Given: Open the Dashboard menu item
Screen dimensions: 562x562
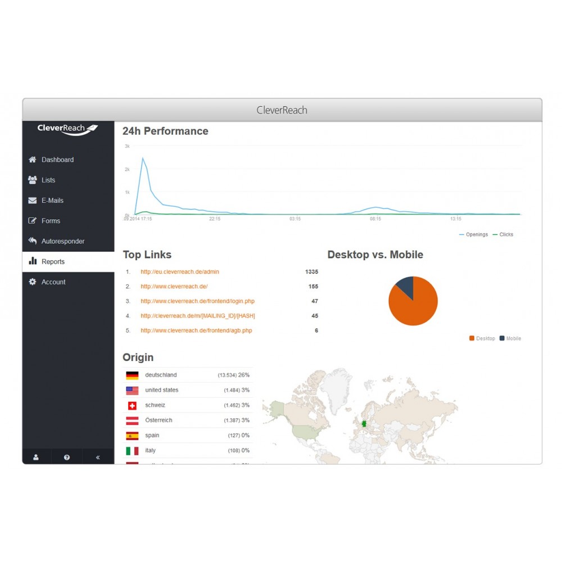Looking at the screenshot, I should click(x=69, y=160).
